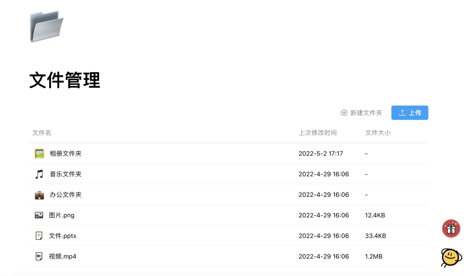The height and width of the screenshot is (276, 470).
Task: Open the file 图片.png
Action: (62, 215)
